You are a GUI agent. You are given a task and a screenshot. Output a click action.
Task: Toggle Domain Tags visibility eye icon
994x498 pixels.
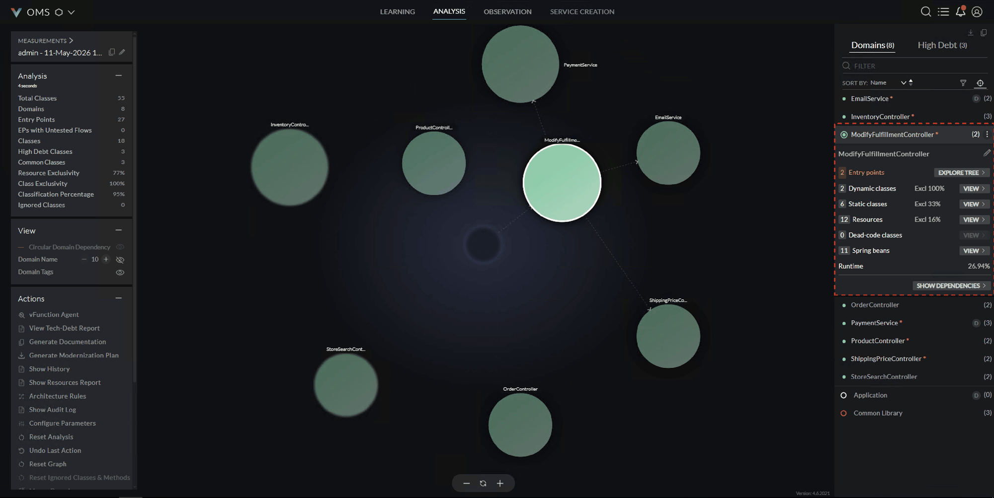coord(120,273)
